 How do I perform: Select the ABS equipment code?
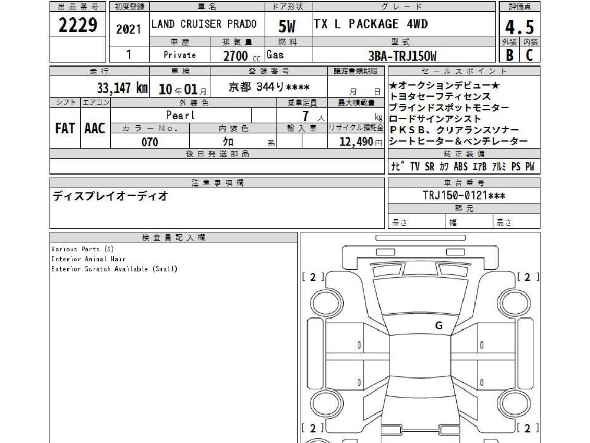tap(460, 166)
